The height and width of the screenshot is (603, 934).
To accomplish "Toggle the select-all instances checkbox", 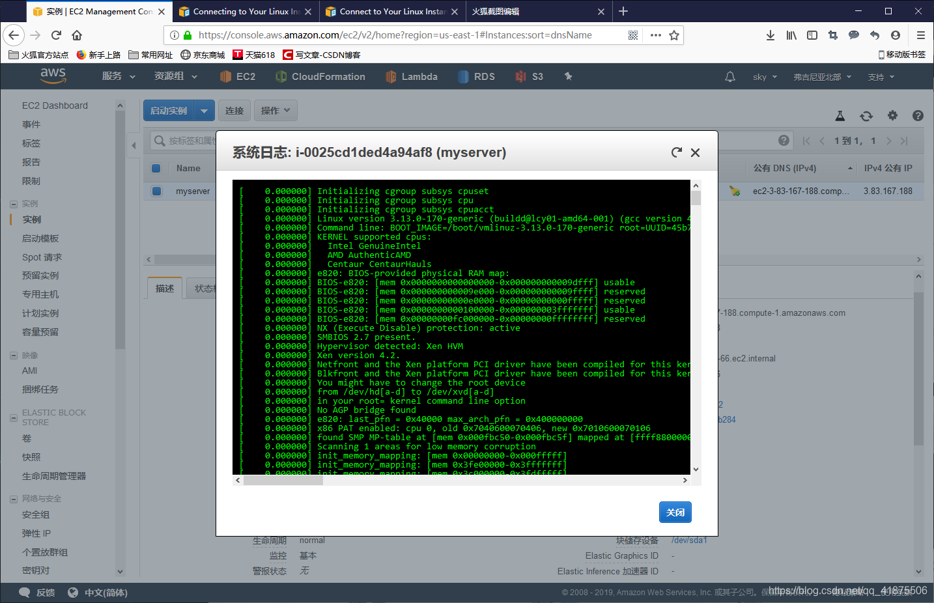I will pos(156,168).
